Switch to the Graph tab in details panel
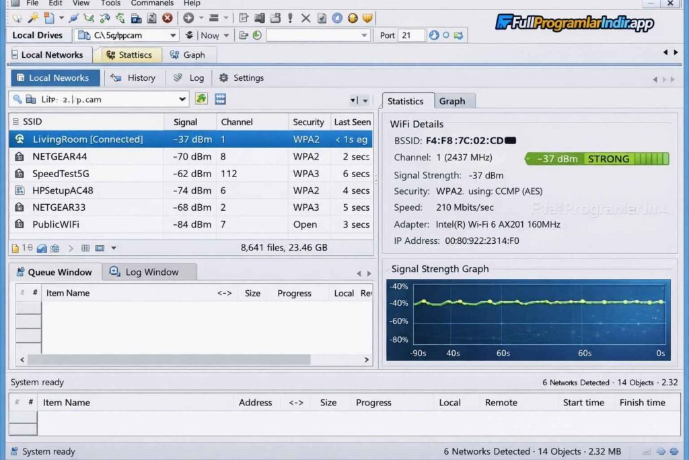689x460 pixels. (x=452, y=101)
